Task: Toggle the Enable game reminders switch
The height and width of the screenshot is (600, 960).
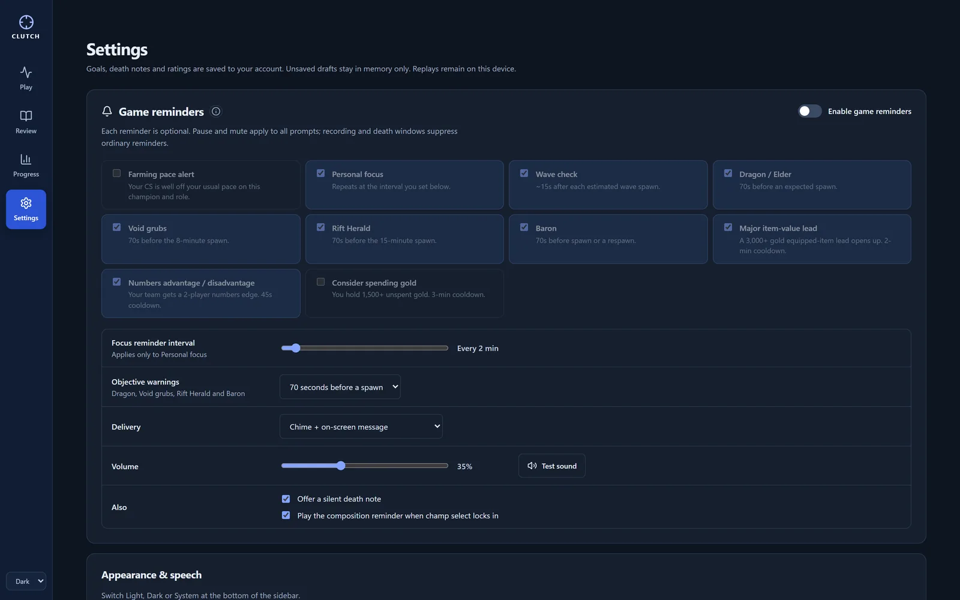Action: point(809,111)
